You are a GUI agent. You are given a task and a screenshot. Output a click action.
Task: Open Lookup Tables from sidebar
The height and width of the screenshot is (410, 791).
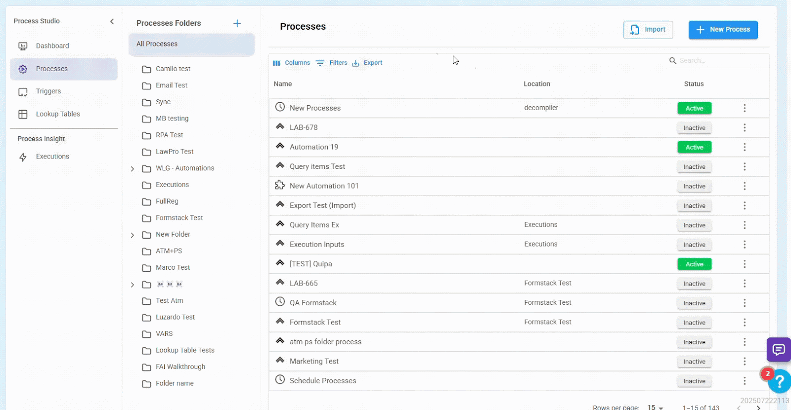(57, 114)
